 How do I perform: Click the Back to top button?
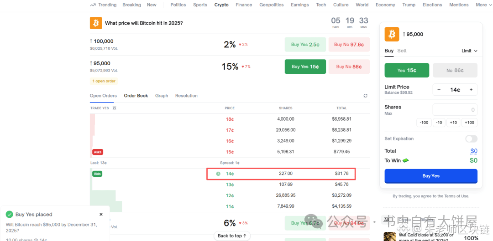pyautogui.click(x=232, y=236)
